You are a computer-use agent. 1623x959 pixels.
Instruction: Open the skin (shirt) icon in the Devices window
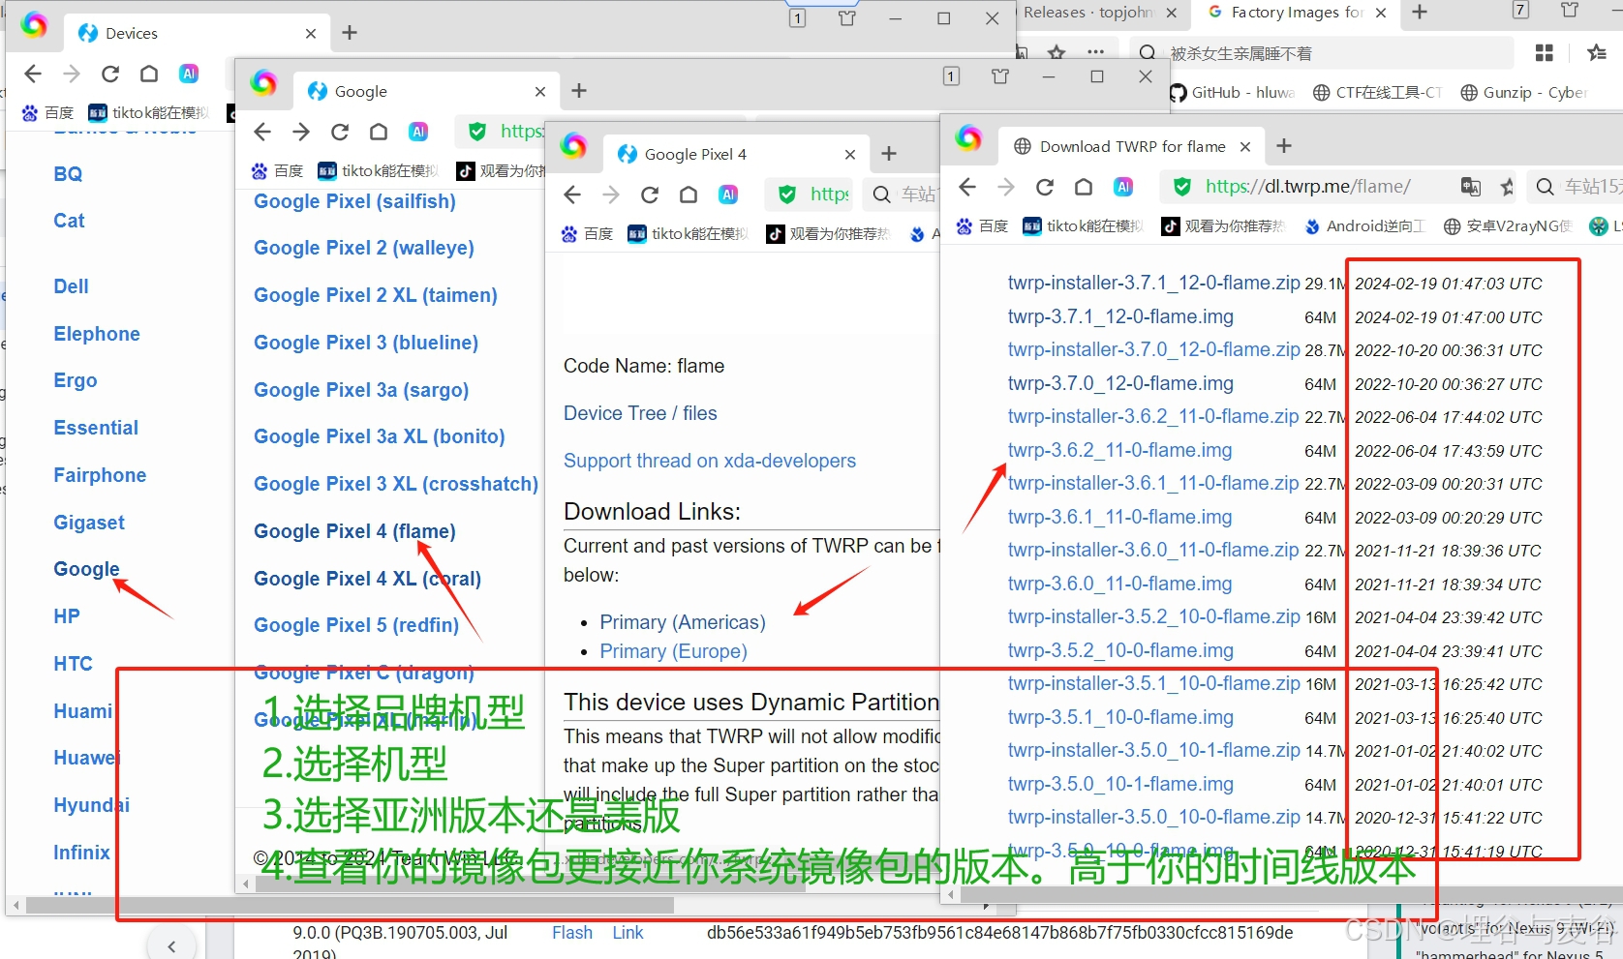[846, 18]
